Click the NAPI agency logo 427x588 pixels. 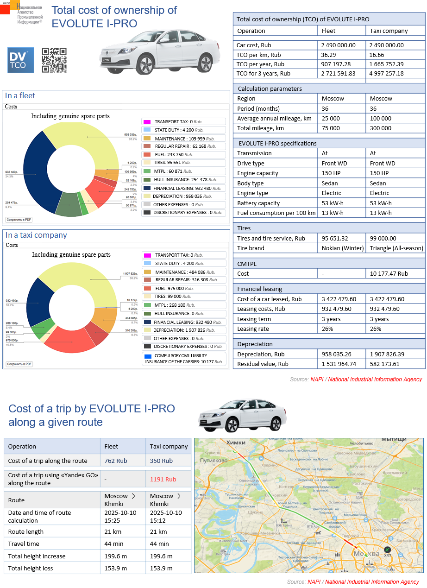coord(22,13)
